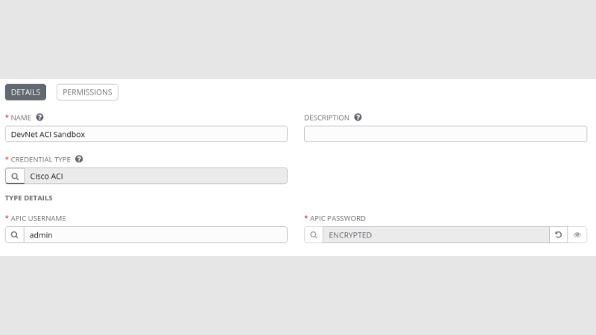Image resolution: width=596 pixels, height=335 pixels.
Task: Switch to the Details tab
Action: 25,92
